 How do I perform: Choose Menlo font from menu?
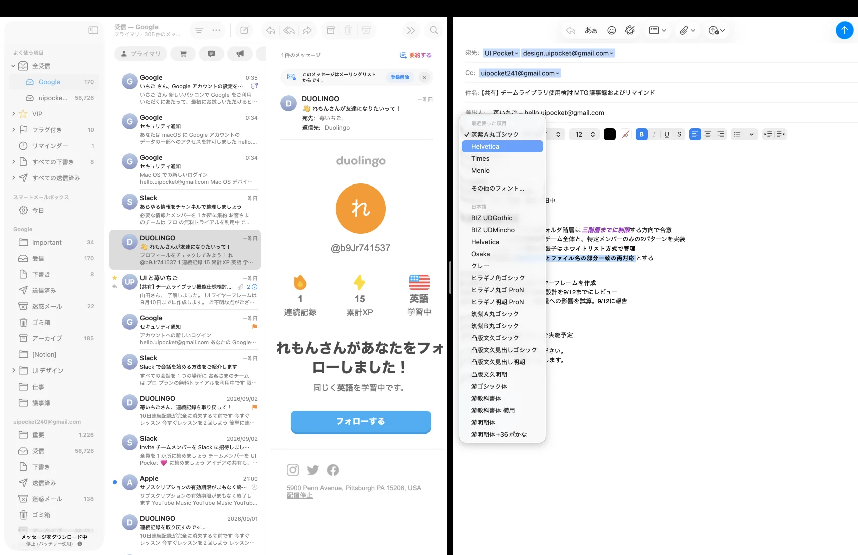(x=502, y=170)
